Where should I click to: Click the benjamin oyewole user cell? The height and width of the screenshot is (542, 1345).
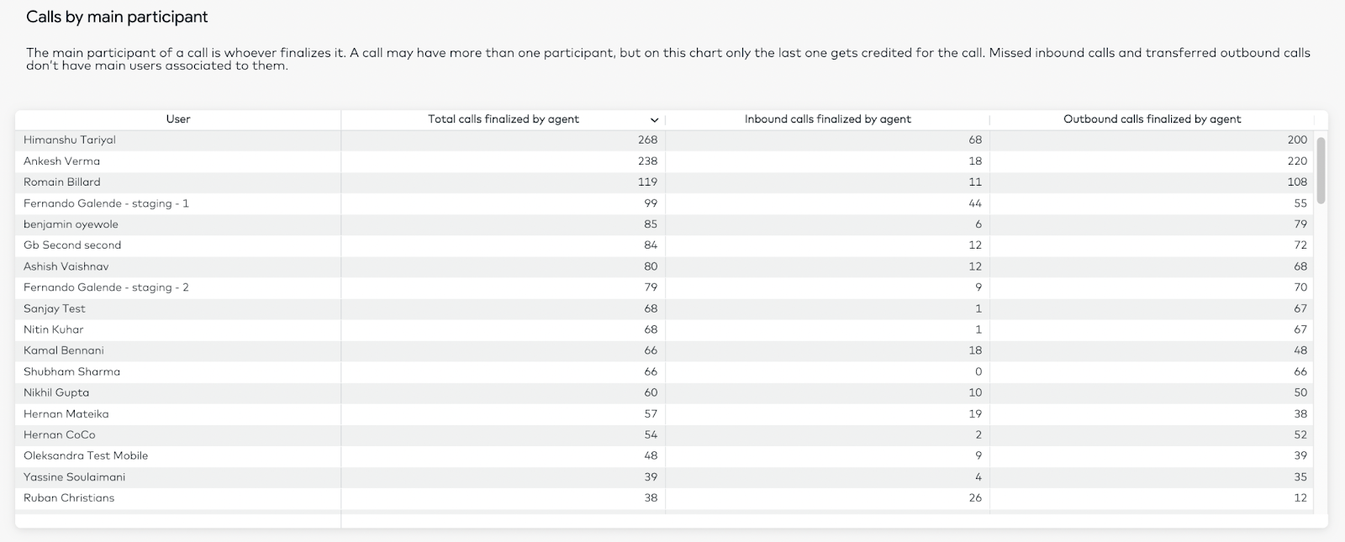click(177, 224)
